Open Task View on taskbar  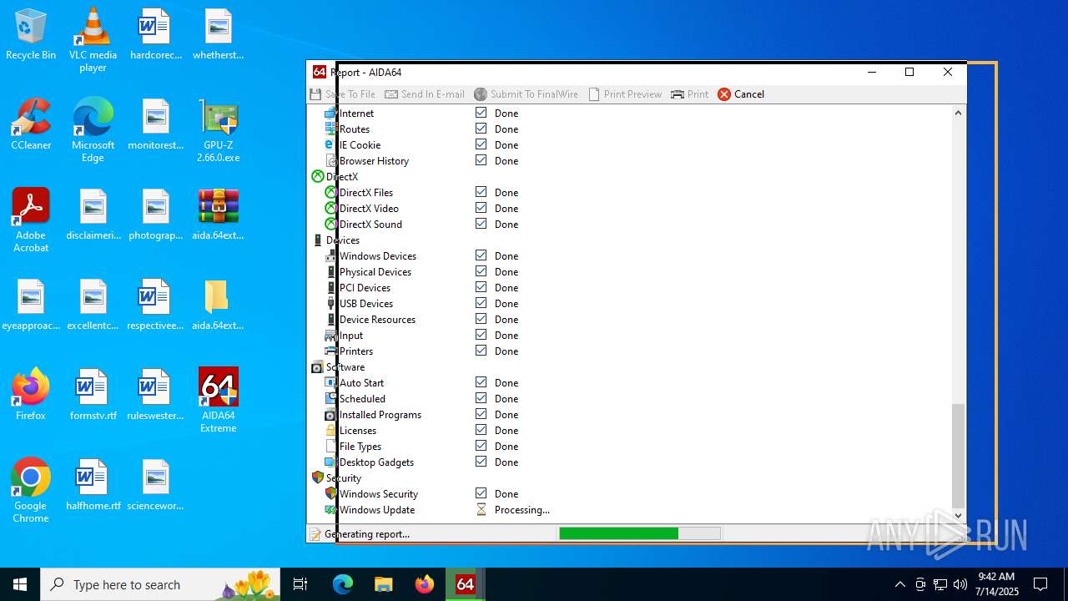coord(300,584)
